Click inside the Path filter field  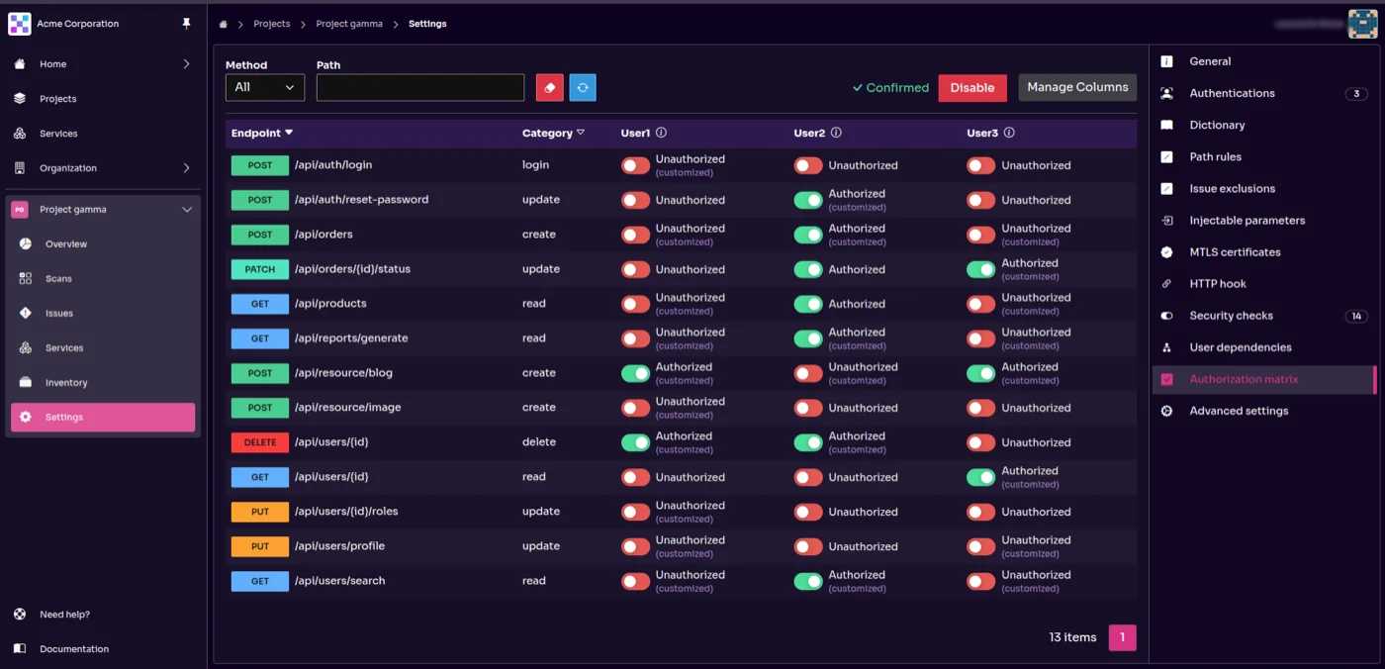coord(419,87)
